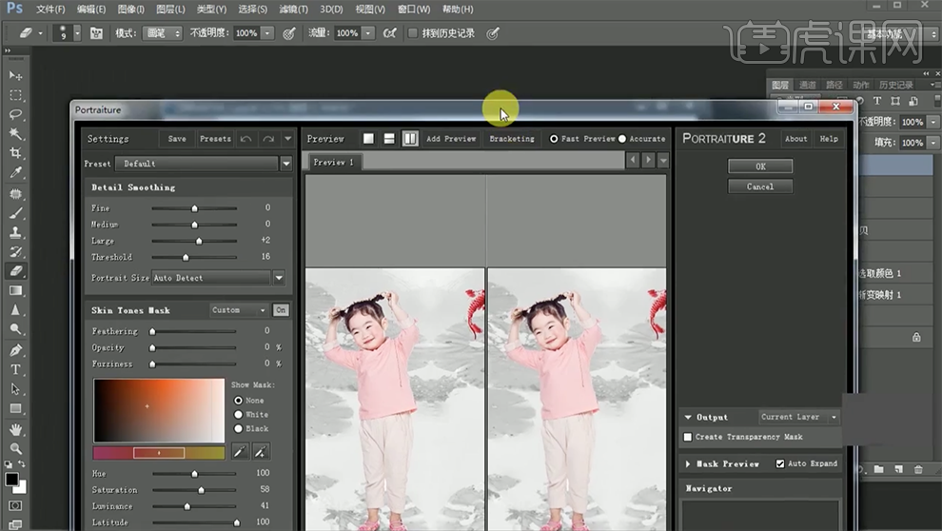Select the Zoom tool

(x=15, y=448)
